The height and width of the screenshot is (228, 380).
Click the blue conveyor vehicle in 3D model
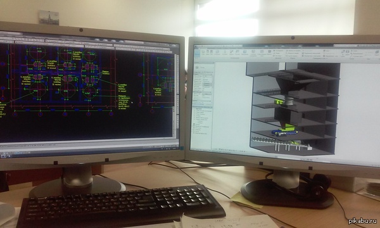click(284, 132)
